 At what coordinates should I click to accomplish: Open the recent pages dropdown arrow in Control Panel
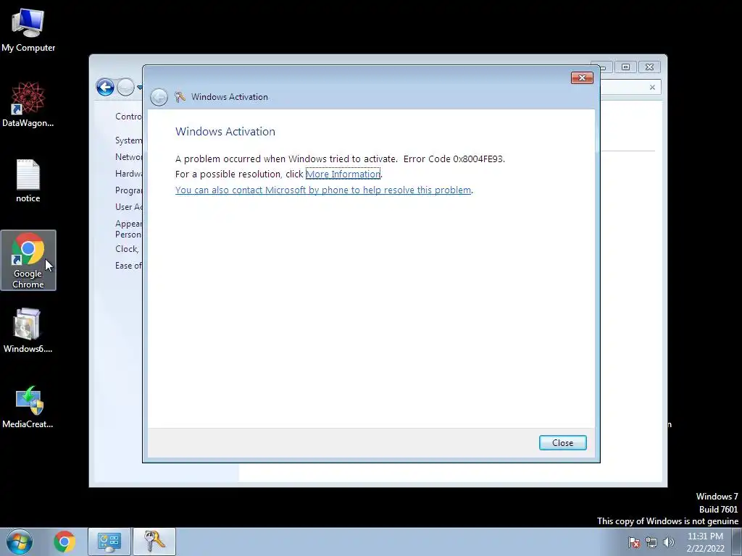[x=139, y=88]
